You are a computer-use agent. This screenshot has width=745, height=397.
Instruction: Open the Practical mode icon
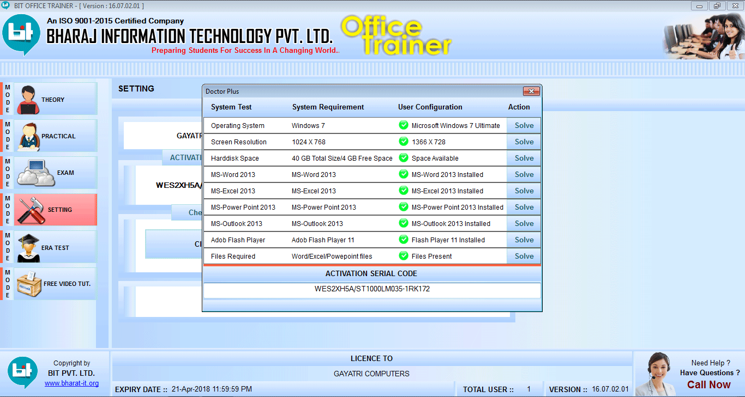[x=29, y=136]
